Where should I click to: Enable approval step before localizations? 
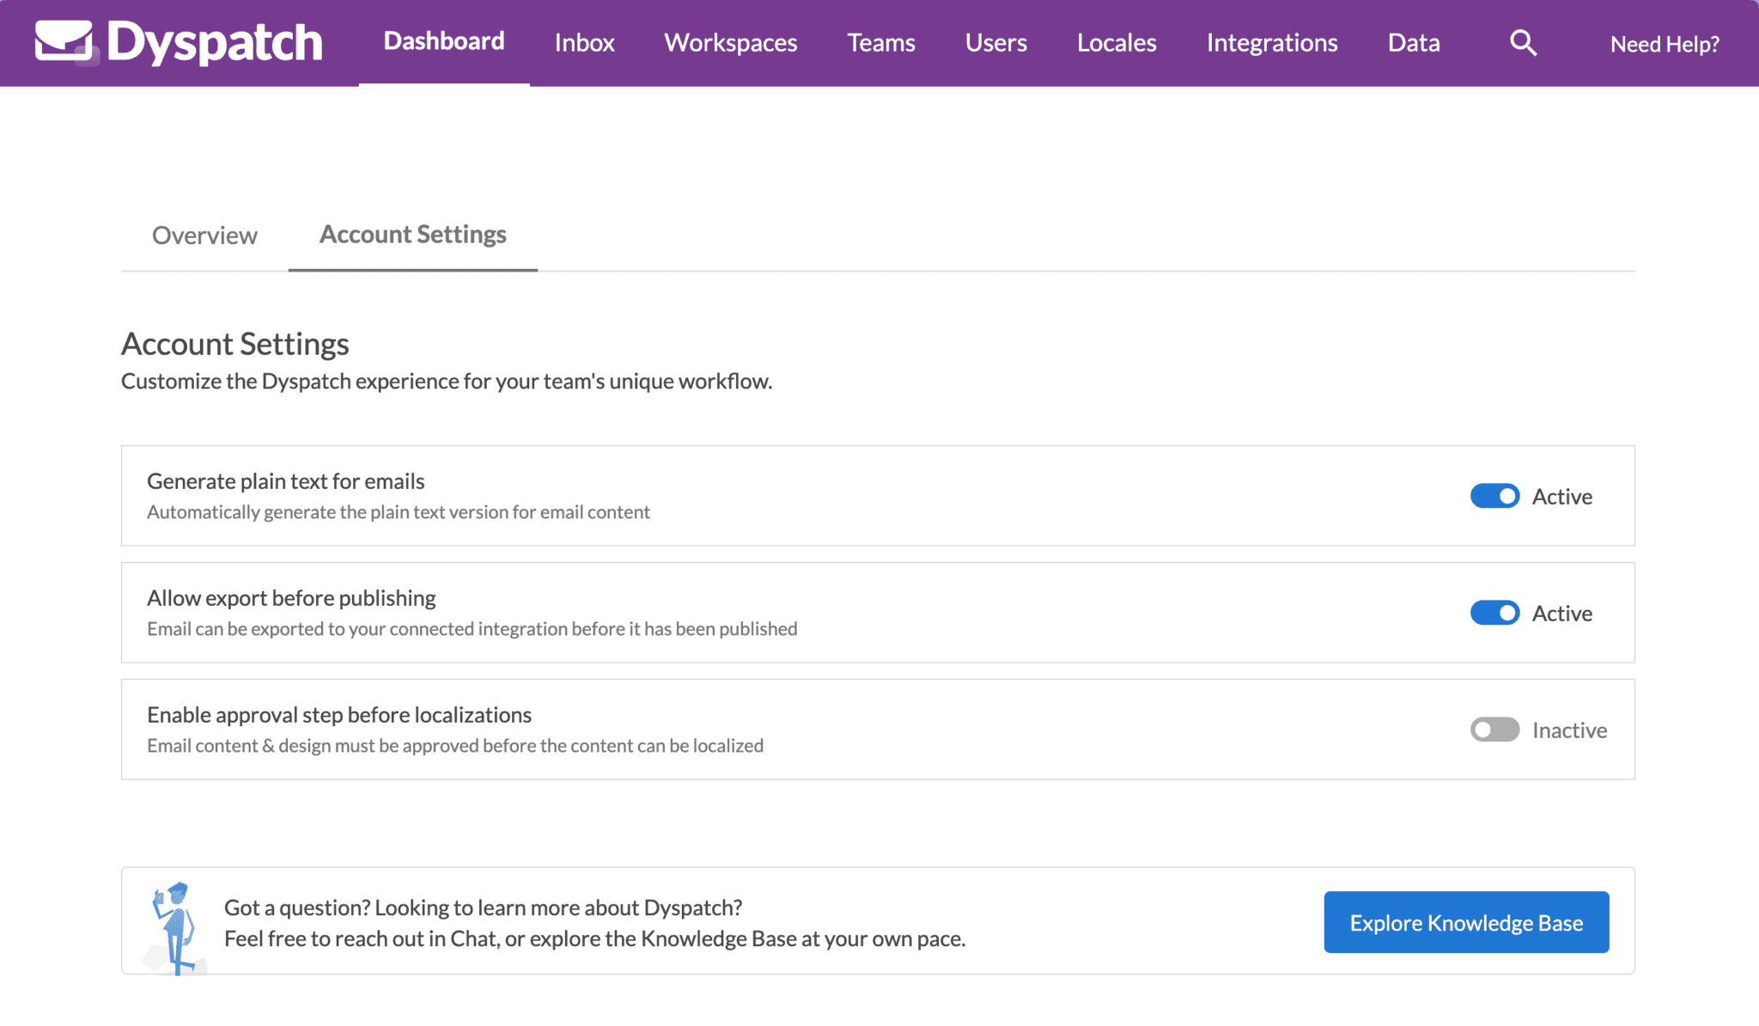pyautogui.click(x=1494, y=730)
